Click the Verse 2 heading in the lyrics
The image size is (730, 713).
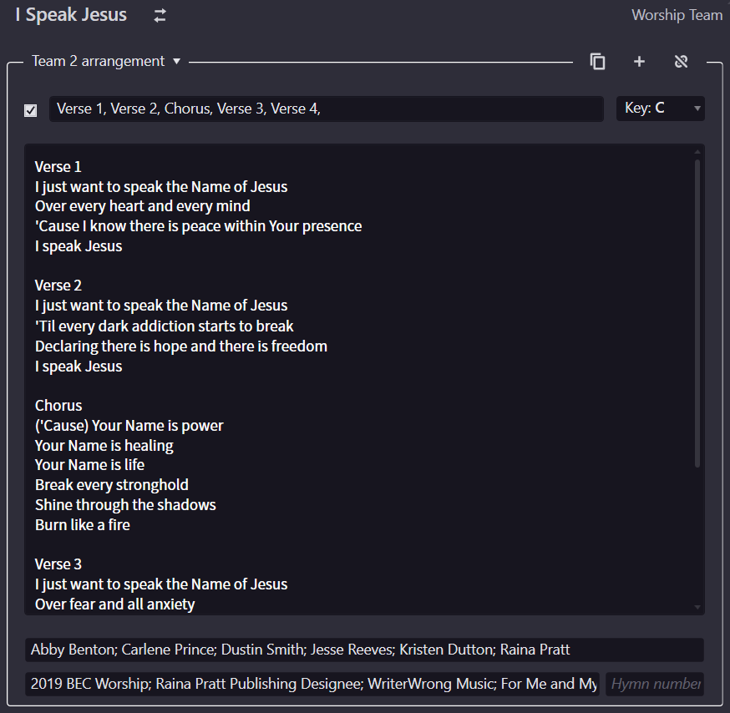(58, 286)
